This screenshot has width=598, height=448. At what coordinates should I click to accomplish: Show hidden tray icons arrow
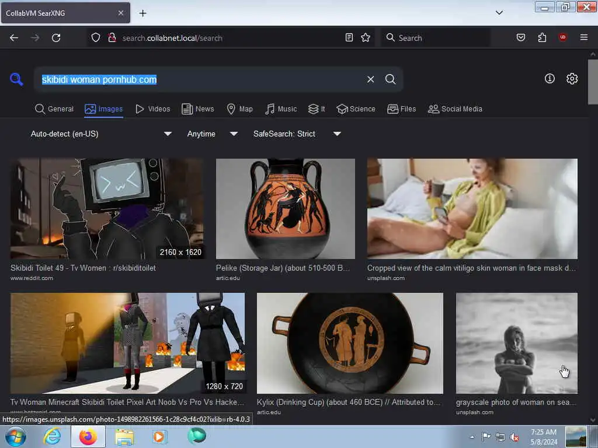[x=472, y=437]
